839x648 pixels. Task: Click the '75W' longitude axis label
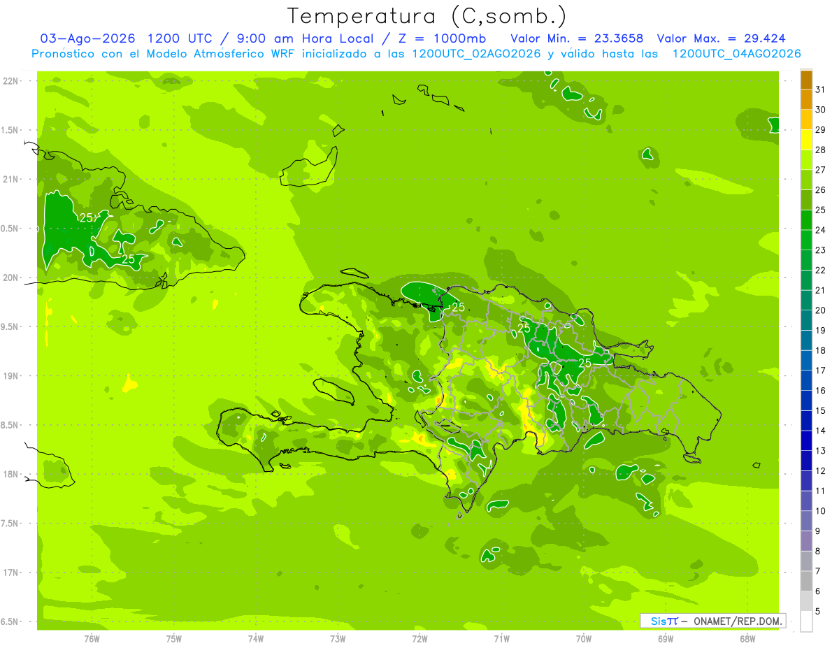(x=174, y=639)
